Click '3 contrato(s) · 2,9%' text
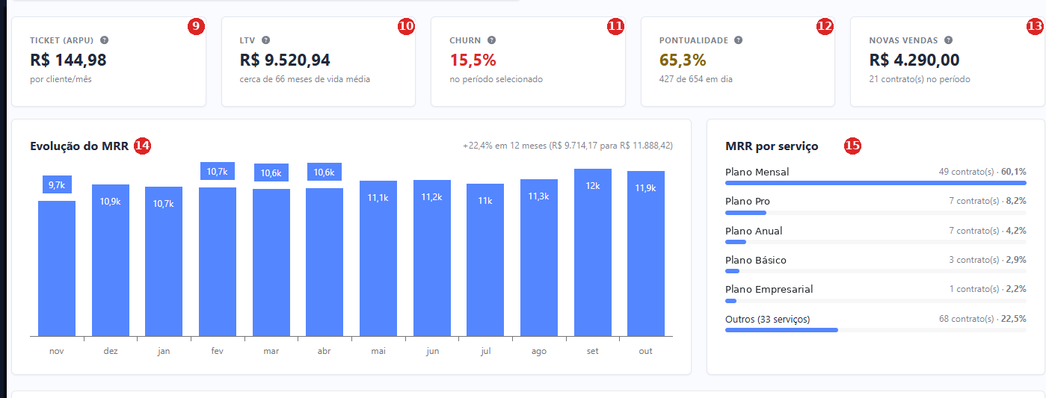Screen dimensions: 1046x398 (x=988, y=260)
